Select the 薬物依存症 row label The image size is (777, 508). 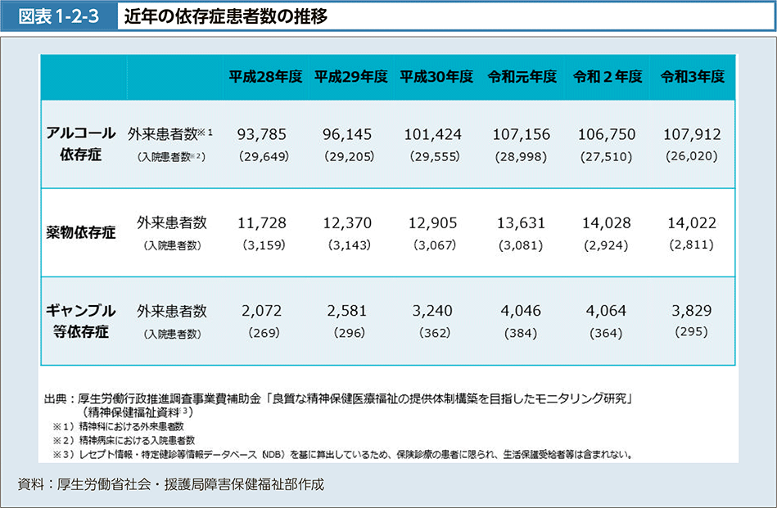80,232
